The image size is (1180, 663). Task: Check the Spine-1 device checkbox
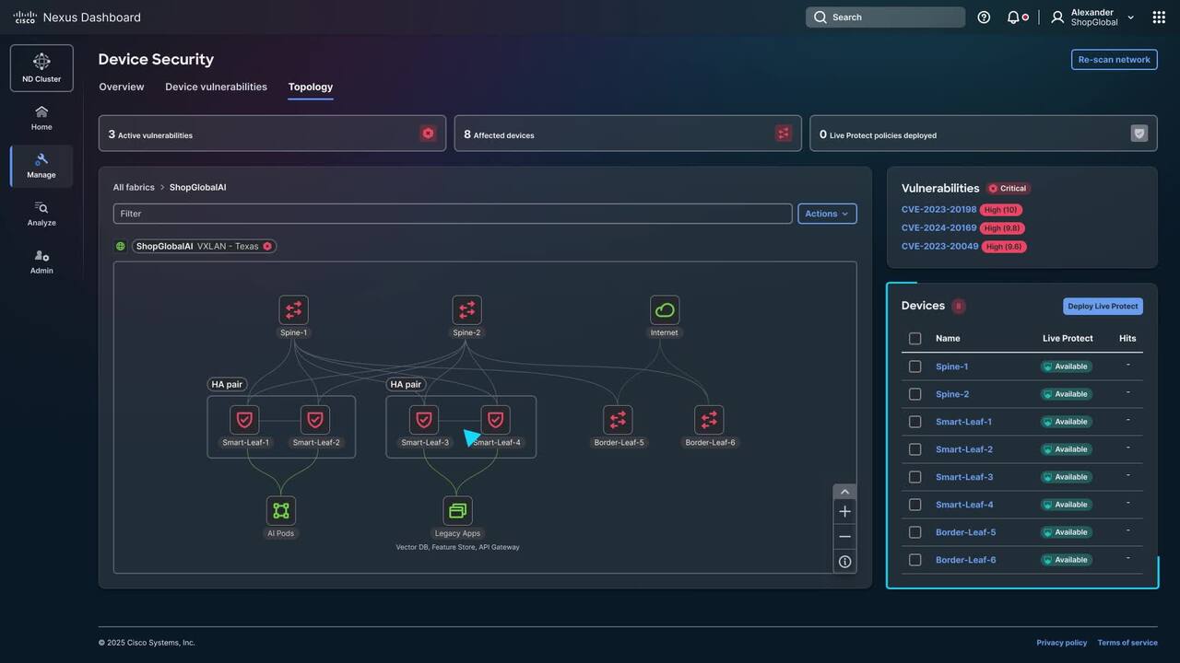coord(914,366)
